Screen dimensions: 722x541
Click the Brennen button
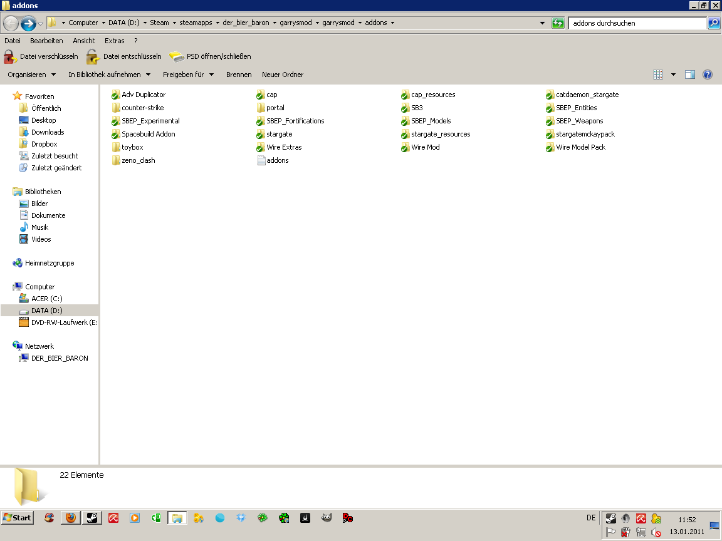pos(239,75)
